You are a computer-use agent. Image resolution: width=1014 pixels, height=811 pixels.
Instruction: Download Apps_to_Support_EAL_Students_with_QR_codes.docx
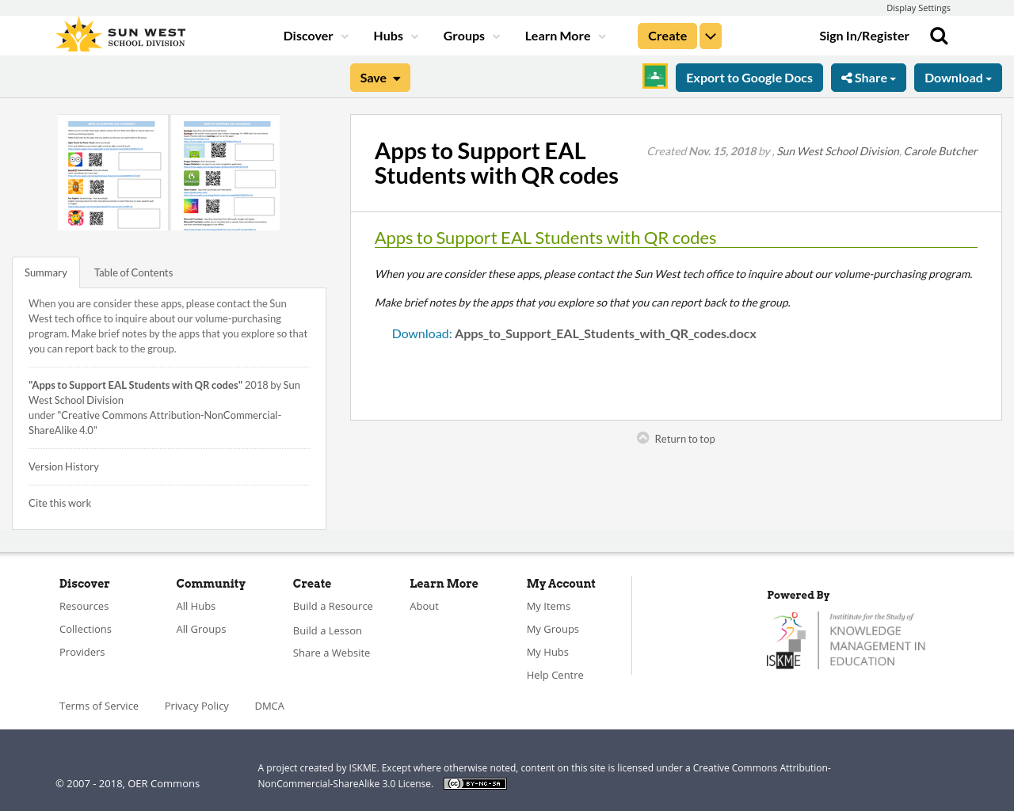(574, 333)
